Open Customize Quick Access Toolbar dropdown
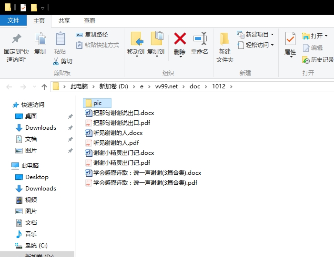 [42, 8]
